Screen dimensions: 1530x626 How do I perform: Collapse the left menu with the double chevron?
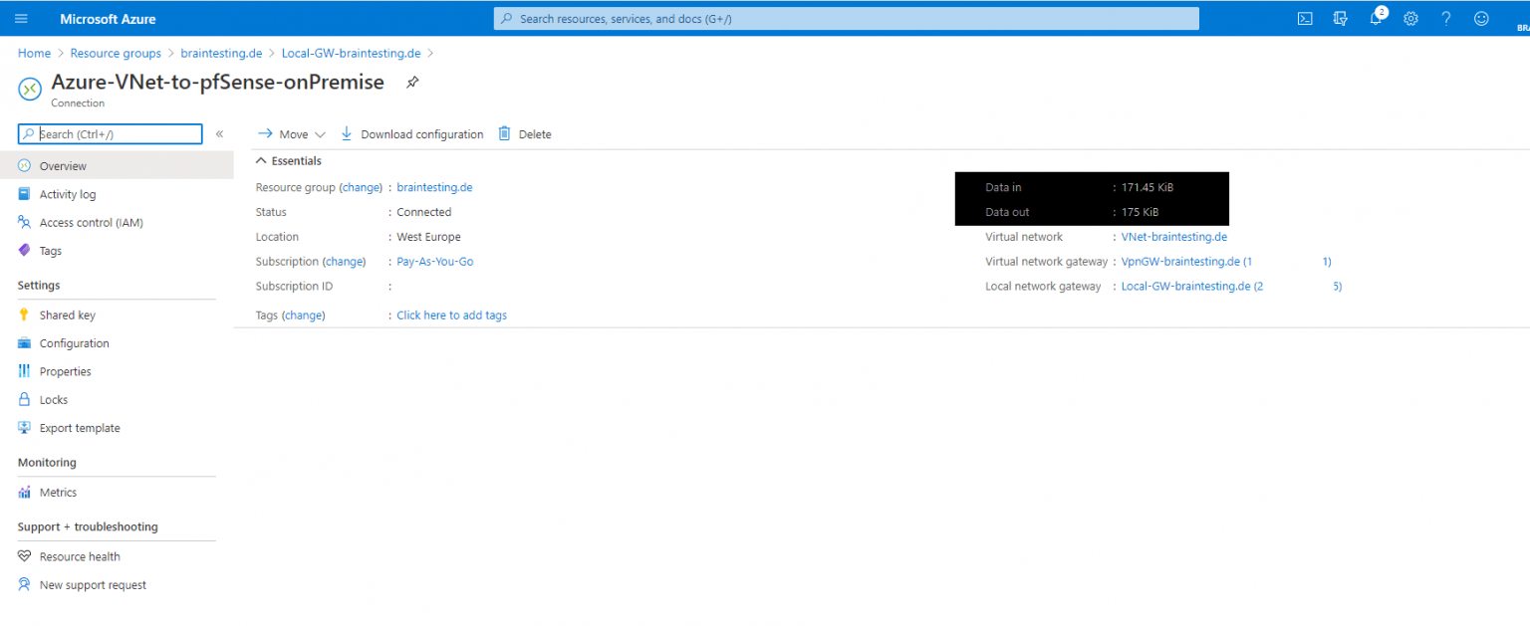(219, 134)
